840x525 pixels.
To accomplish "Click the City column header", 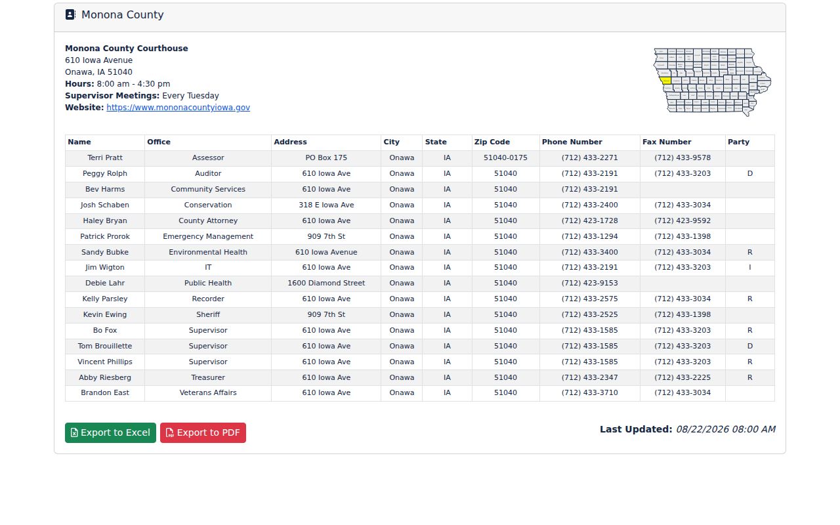I will pyautogui.click(x=402, y=142).
